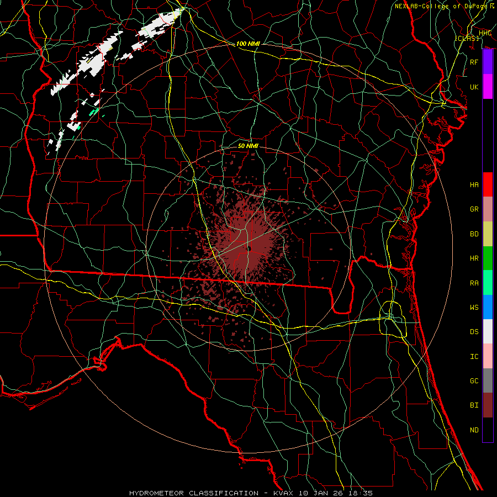Click the black radar site dot at center

[249, 248]
